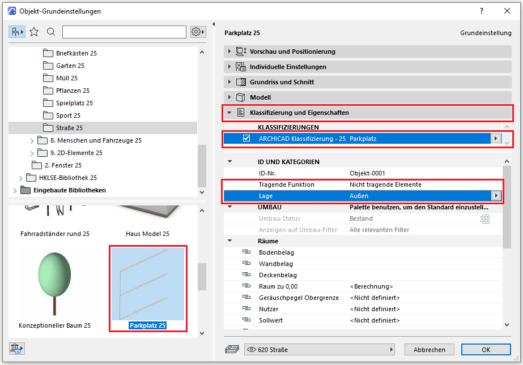Click the link icon beside Bodenbelag
Viewport: 523px width, 365px height.
[246, 252]
